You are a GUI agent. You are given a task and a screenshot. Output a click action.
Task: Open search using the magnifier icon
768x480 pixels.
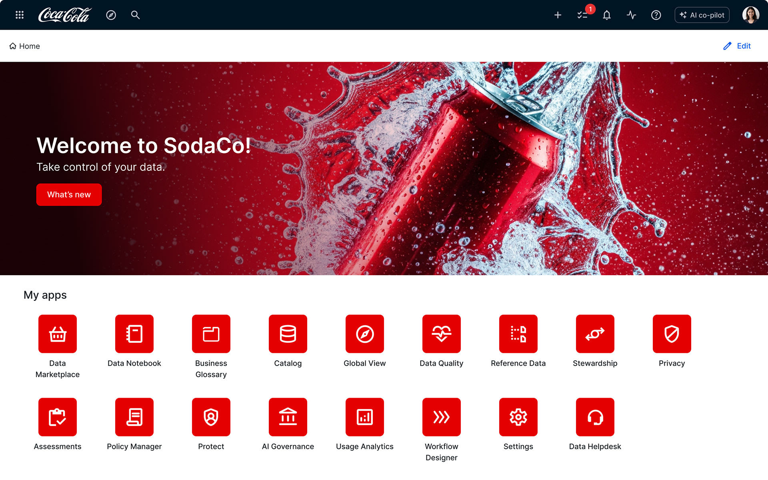pos(135,15)
